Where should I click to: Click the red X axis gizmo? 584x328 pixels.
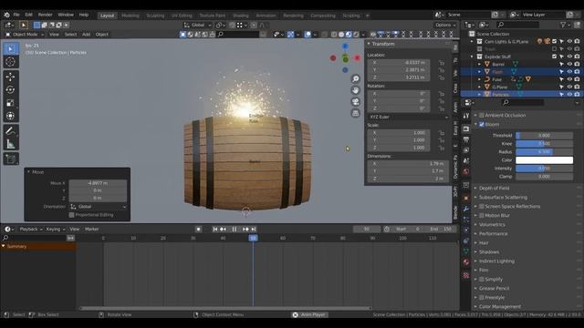(357, 58)
